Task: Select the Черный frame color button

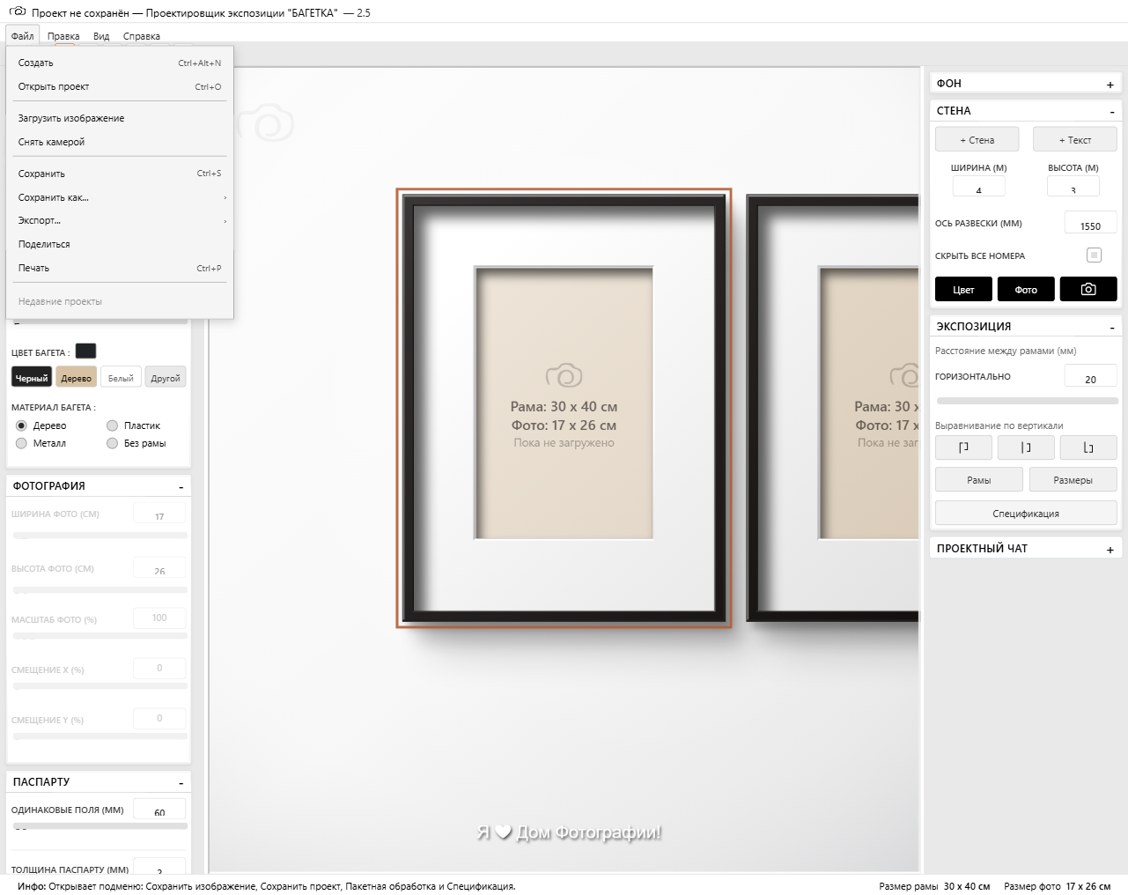Action: click(32, 378)
